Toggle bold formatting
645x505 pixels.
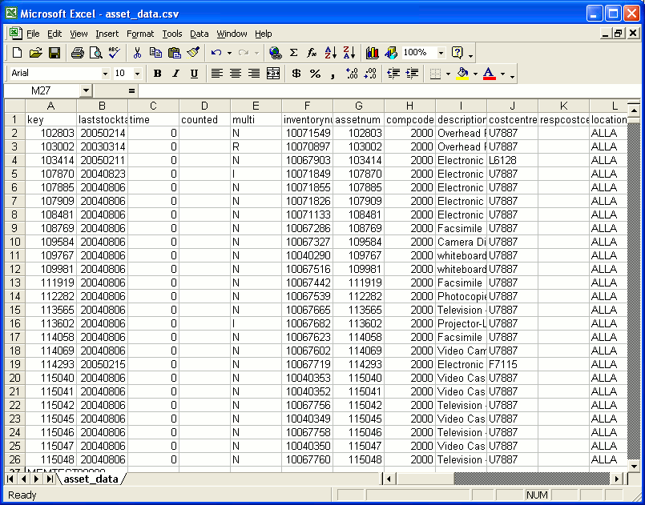coord(157,73)
